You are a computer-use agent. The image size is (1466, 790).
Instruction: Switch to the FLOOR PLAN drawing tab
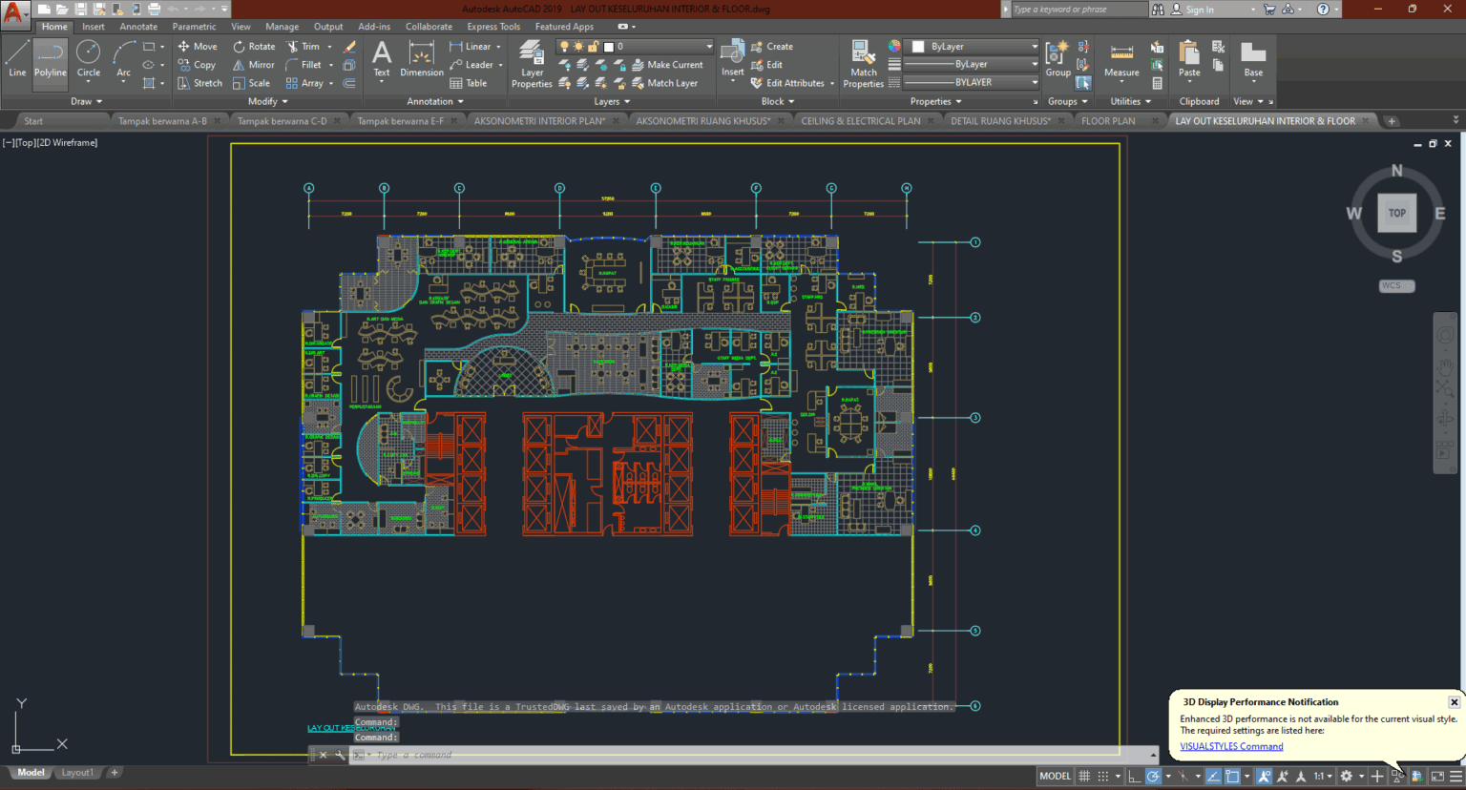coord(1110,120)
